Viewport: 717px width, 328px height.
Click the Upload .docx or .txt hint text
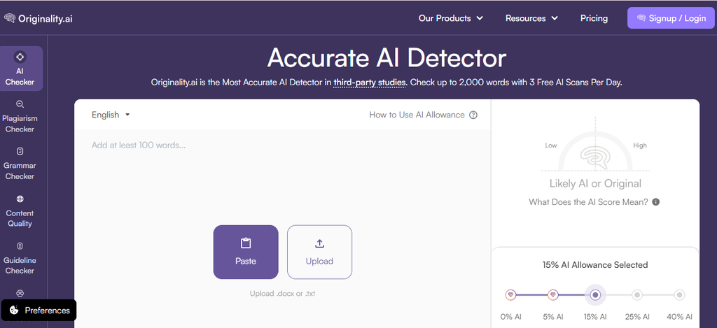[282, 293]
